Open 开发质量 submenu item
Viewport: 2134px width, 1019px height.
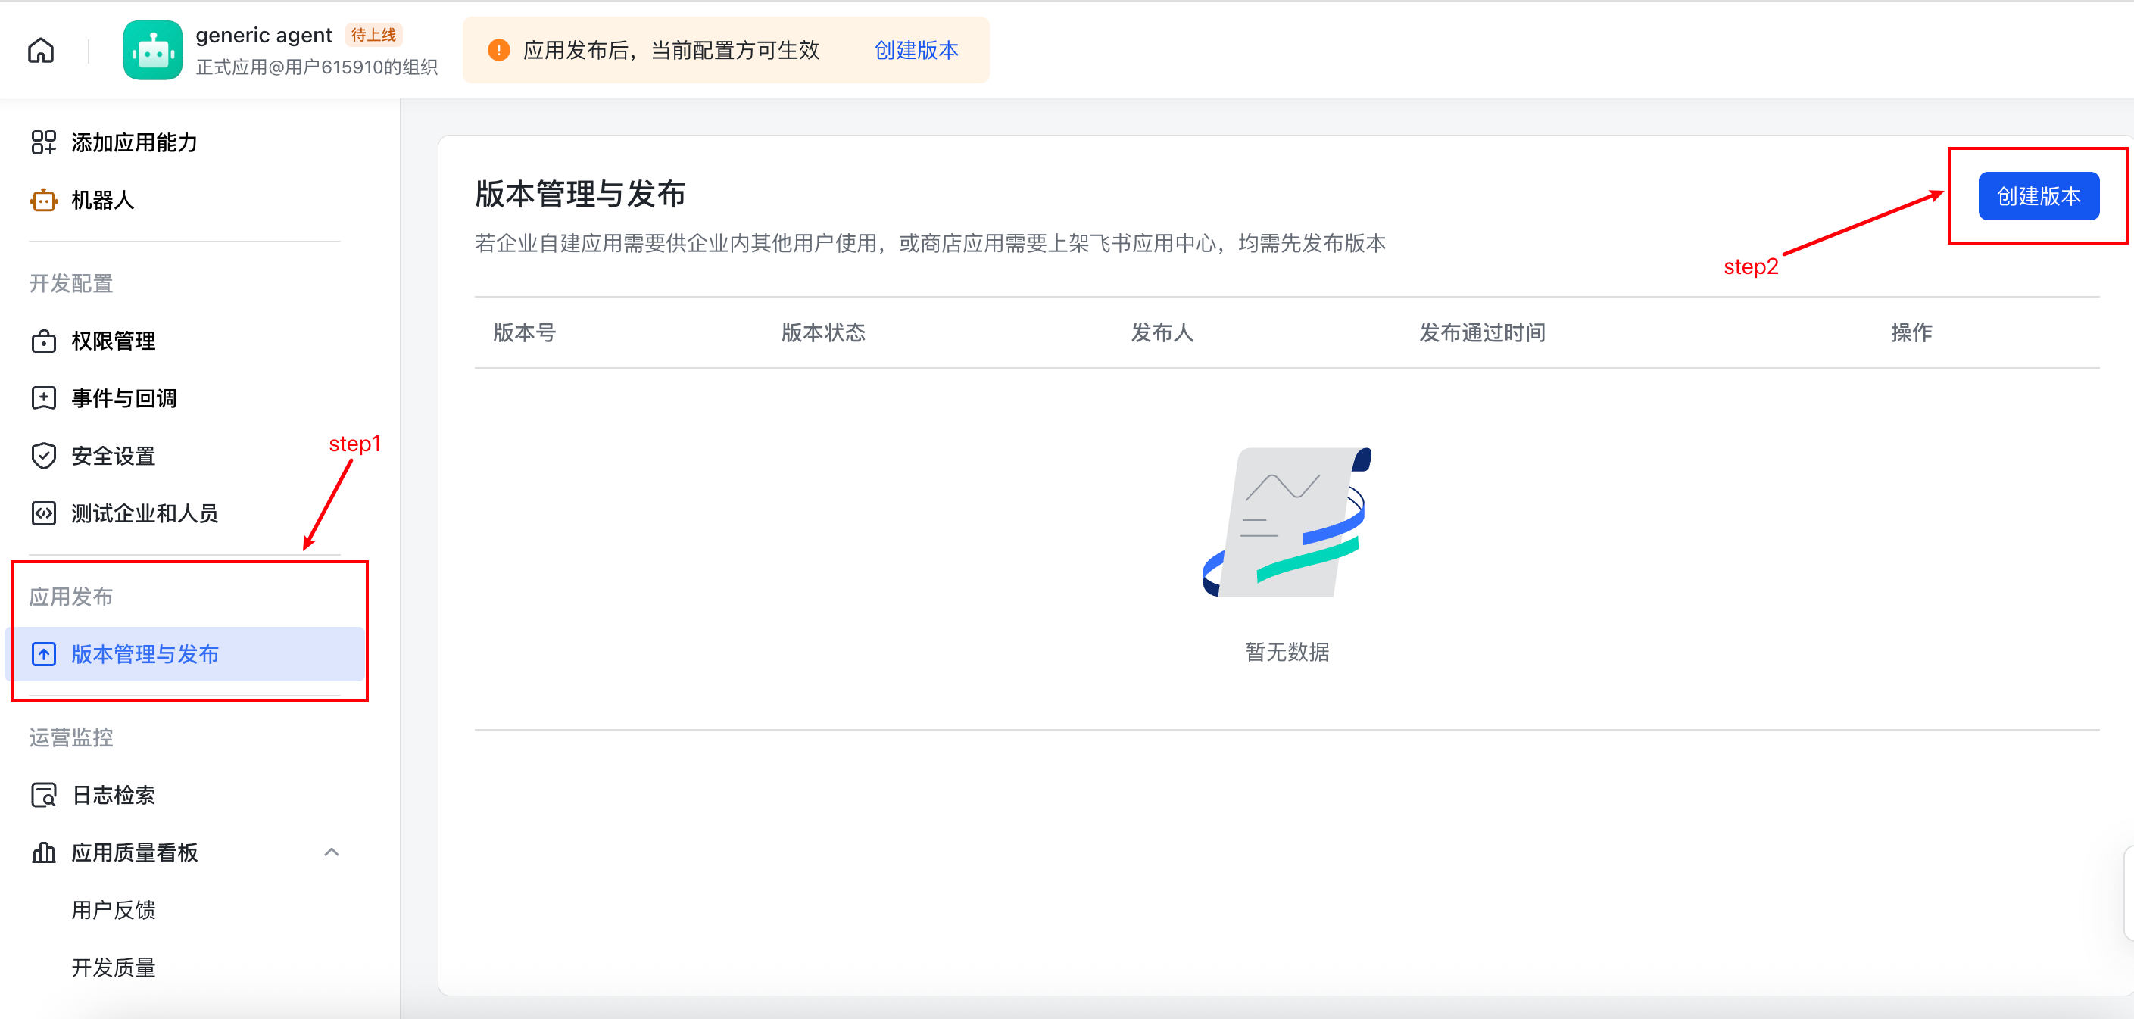(114, 968)
